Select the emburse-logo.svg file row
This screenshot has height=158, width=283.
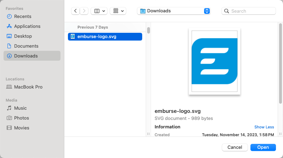pos(105,37)
